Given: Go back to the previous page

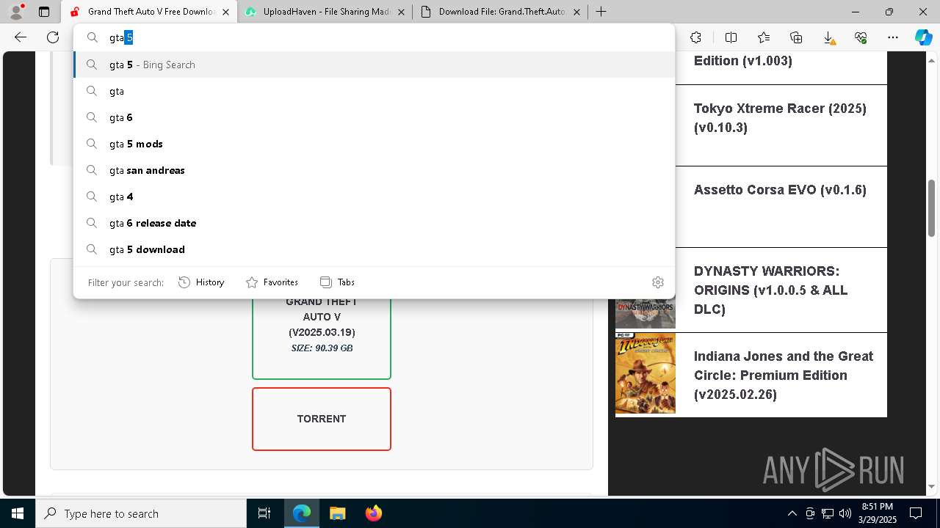Looking at the screenshot, I should 21,37.
